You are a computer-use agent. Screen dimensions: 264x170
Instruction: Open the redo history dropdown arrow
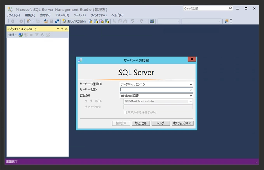(146, 21)
